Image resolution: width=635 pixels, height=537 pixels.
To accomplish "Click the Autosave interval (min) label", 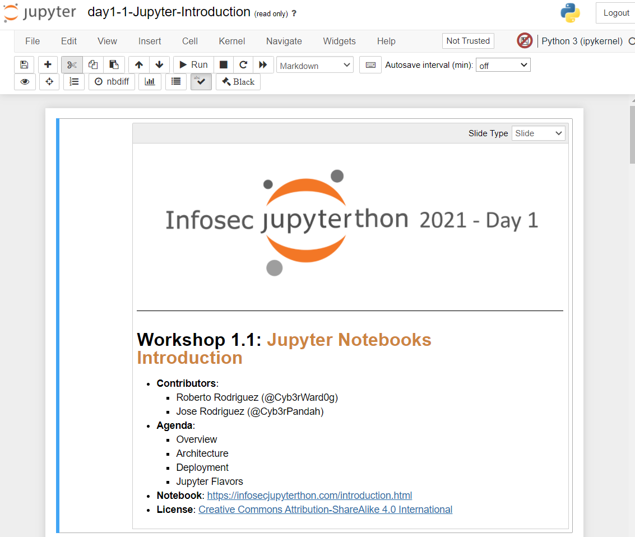I will 429,65.
